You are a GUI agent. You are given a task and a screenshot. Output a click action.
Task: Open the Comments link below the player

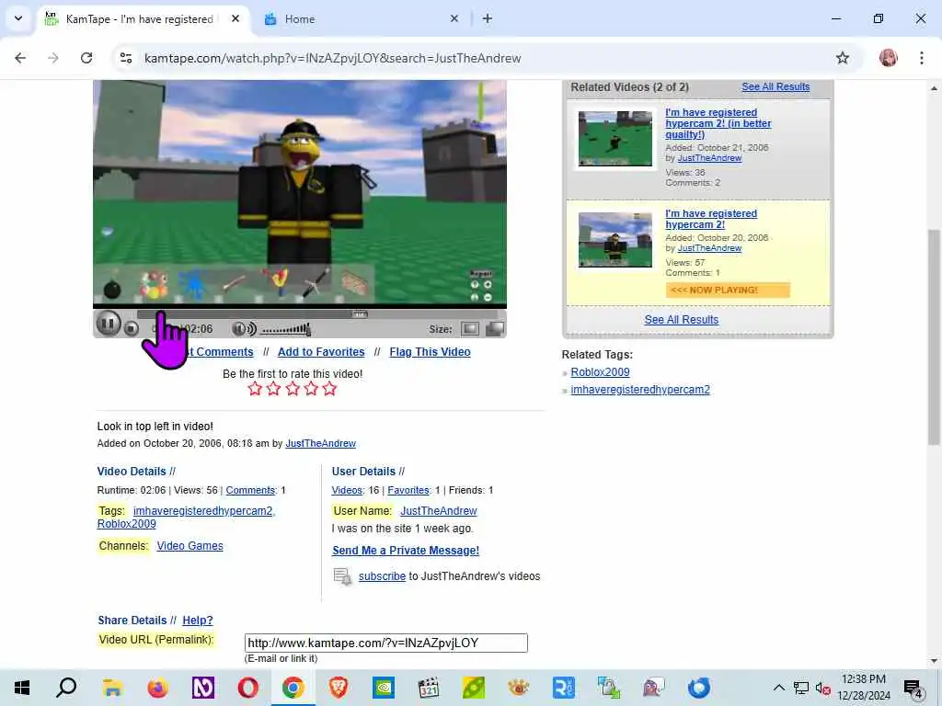click(219, 352)
